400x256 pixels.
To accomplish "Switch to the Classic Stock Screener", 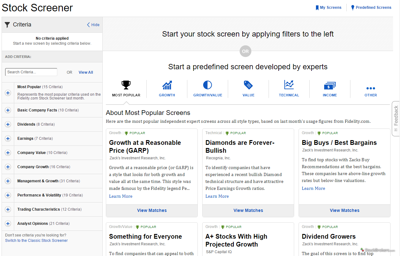I will [36, 241].
